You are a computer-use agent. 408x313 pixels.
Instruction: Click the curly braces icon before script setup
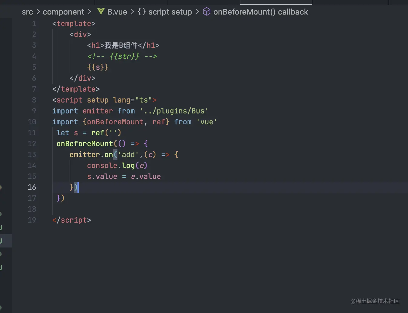pos(142,12)
